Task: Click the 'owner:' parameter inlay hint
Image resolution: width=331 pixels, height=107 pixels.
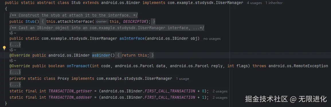Action: pyautogui.click(x=102, y=22)
